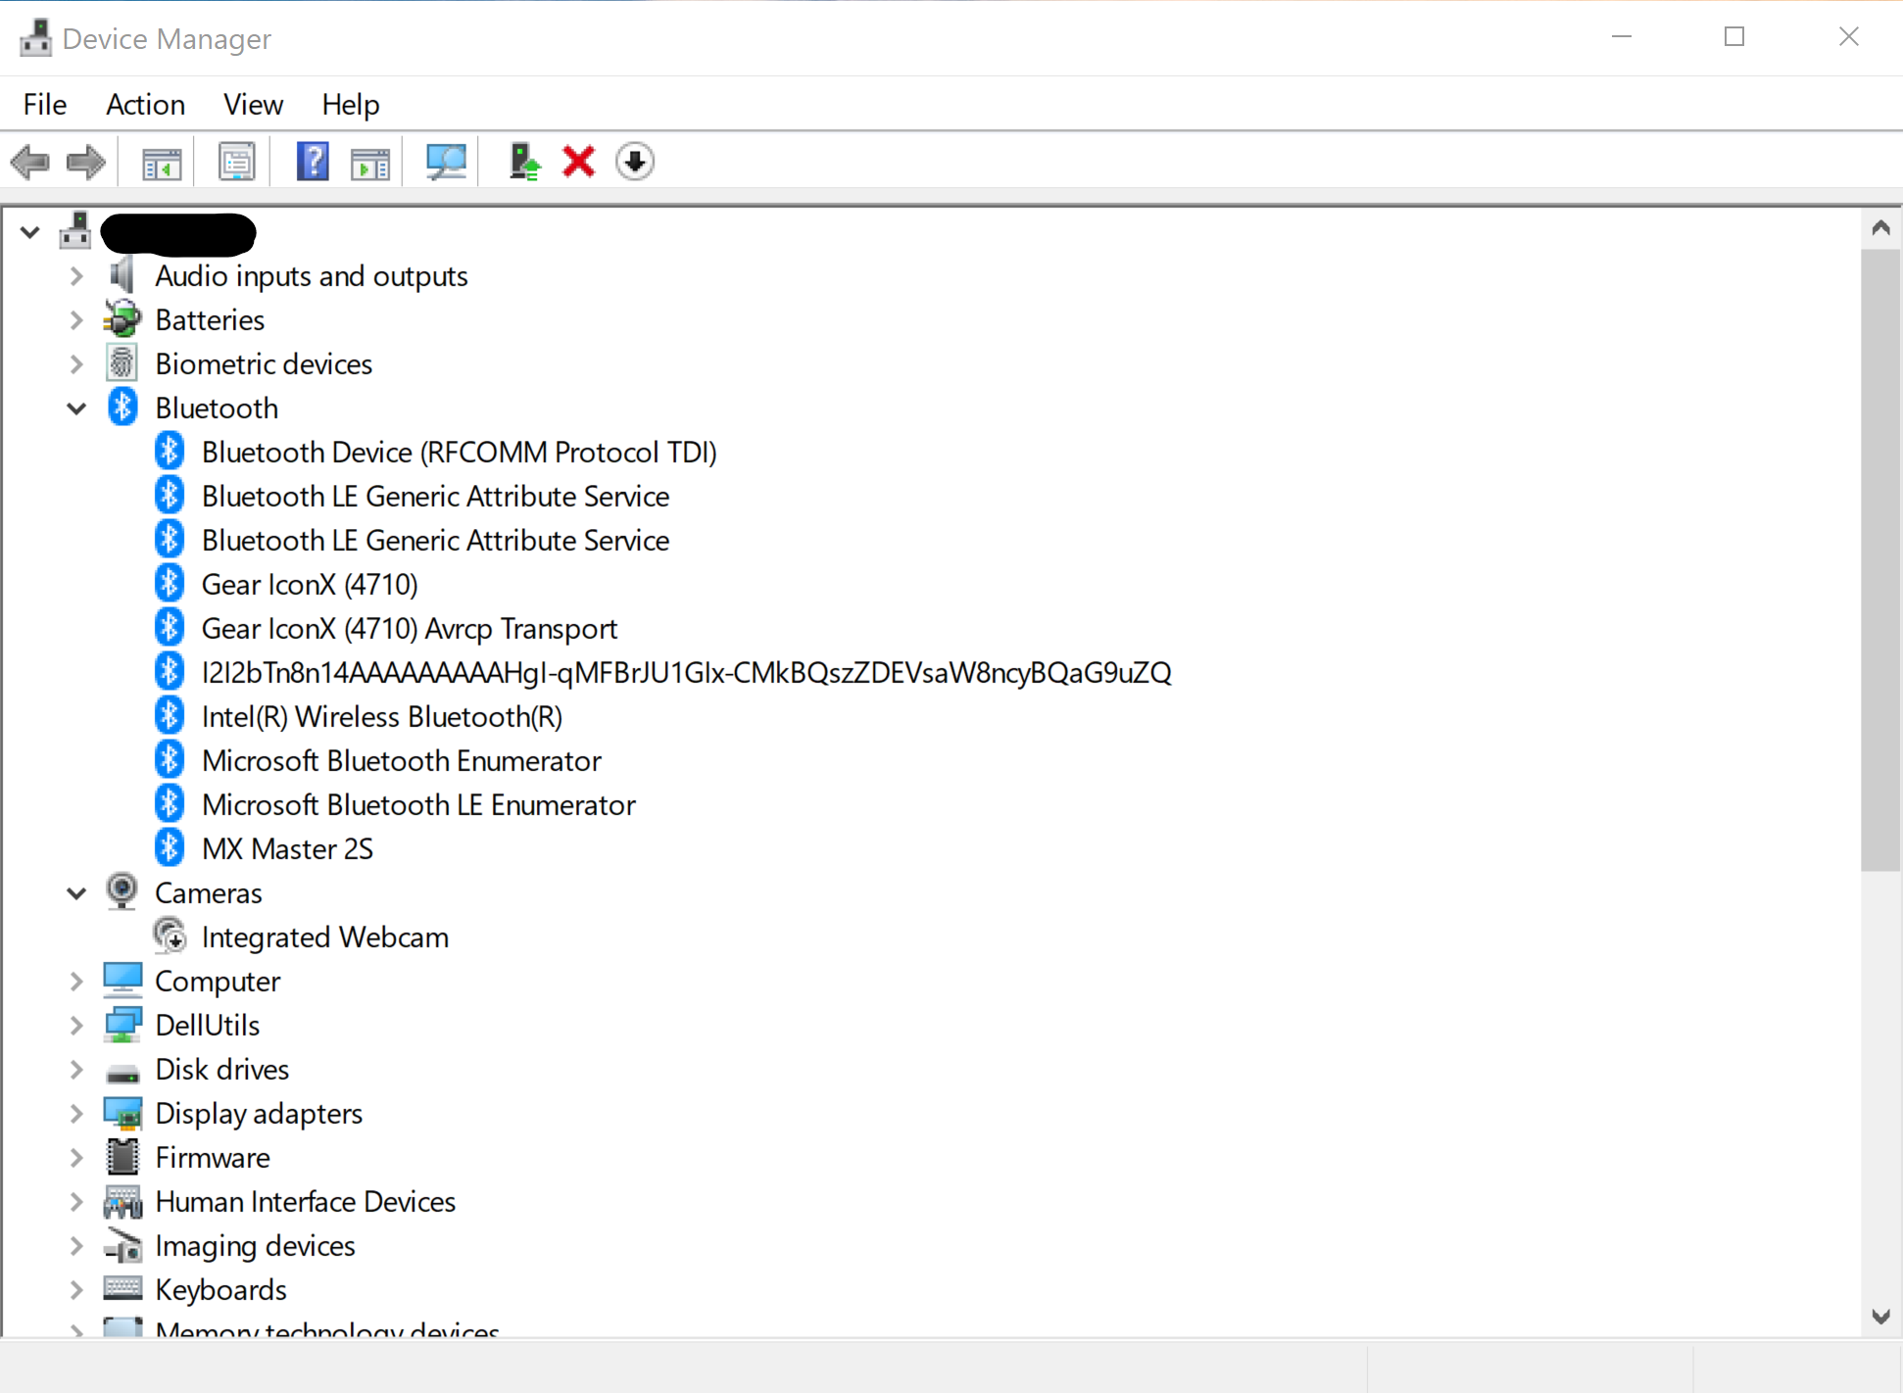Click the Show/Hide Action Pane toolbar icon
Image resolution: width=1903 pixels, height=1393 pixels.
click(x=369, y=162)
